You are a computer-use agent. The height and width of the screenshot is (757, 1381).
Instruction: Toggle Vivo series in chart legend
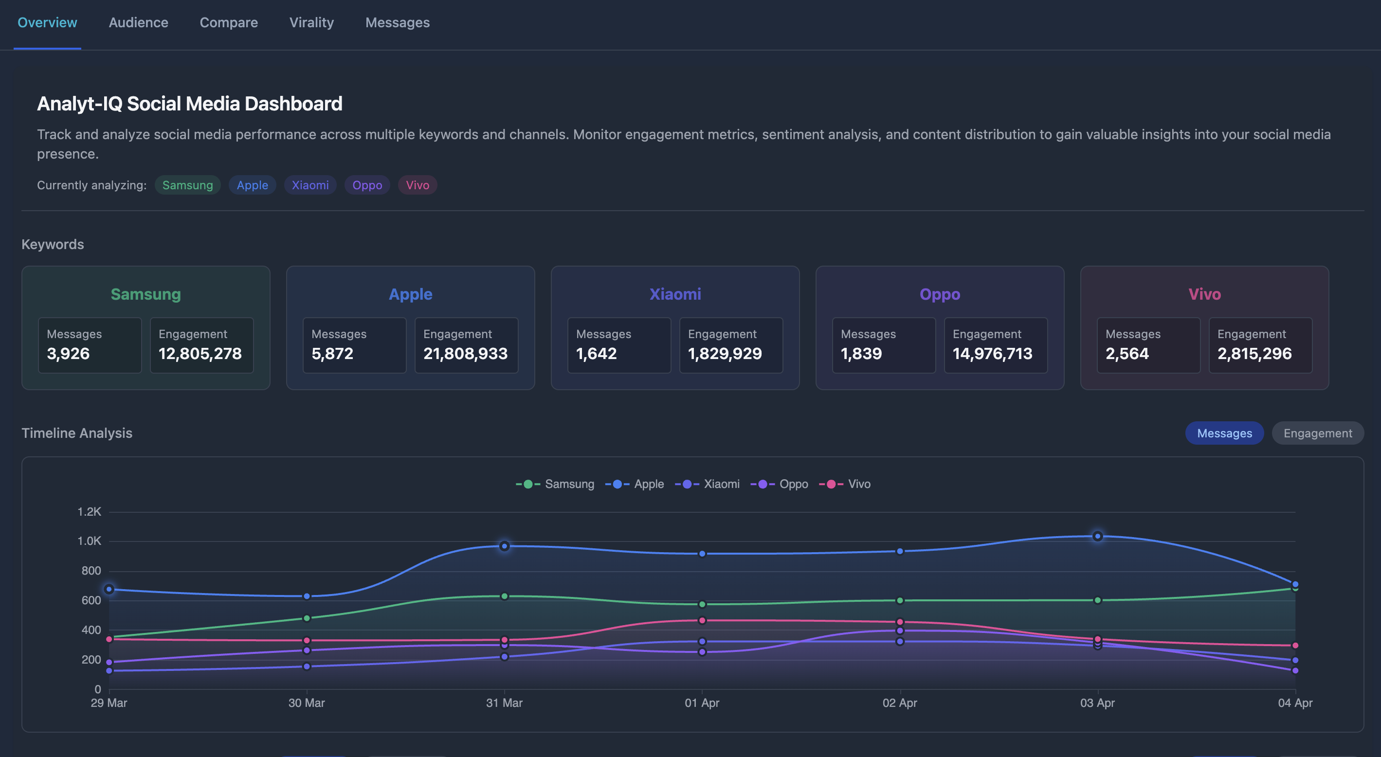(x=844, y=484)
